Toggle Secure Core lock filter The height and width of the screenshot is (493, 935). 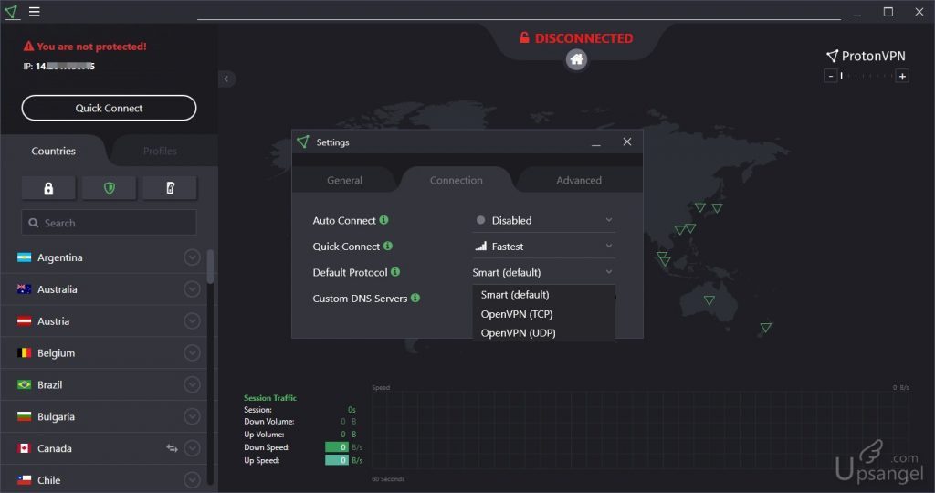[x=49, y=188]
